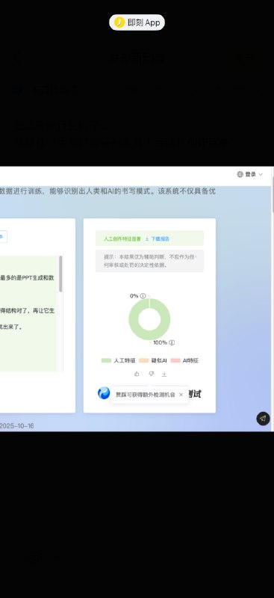
Task: Click the info icon next to 100%
Action: [172, 342]
